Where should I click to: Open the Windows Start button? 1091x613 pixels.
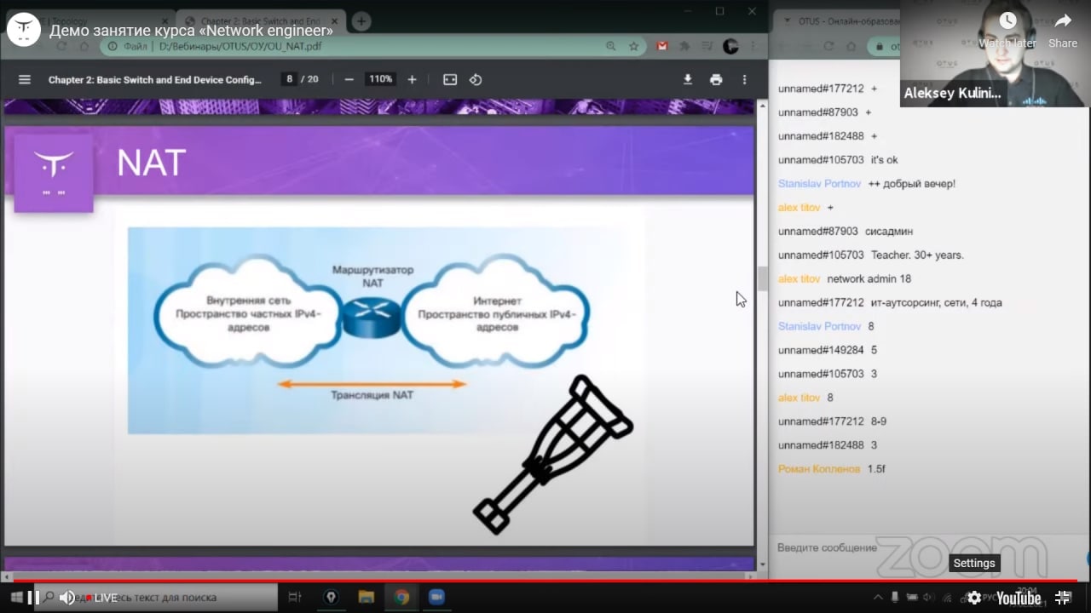pos(15,598)
